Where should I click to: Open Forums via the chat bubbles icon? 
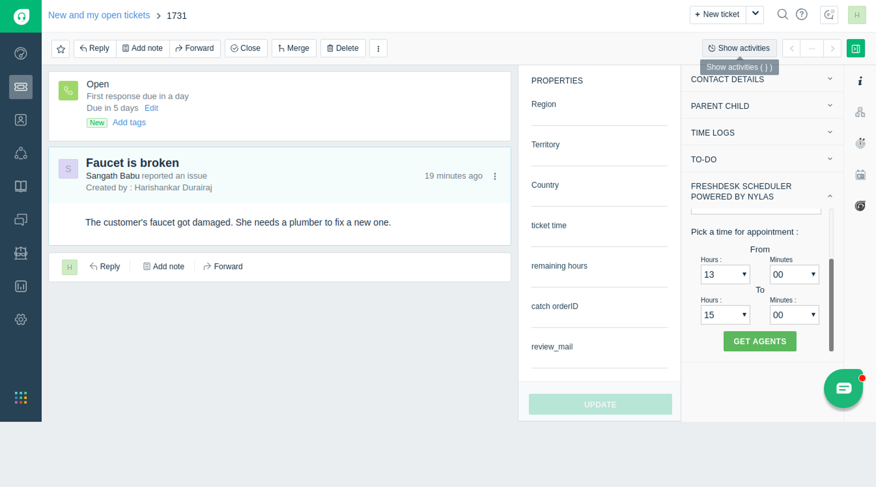tap(21, 219)
